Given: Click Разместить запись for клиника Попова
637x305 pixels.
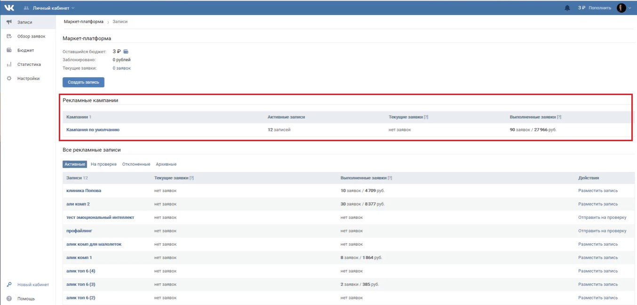Looking at the screenshot, I should click(598, 191).
